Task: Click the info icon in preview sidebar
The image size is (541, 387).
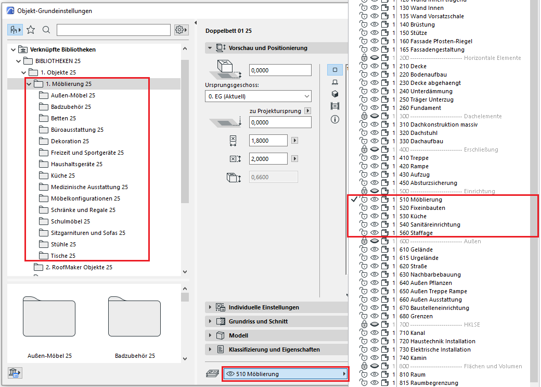Action: tap(335, 119)
